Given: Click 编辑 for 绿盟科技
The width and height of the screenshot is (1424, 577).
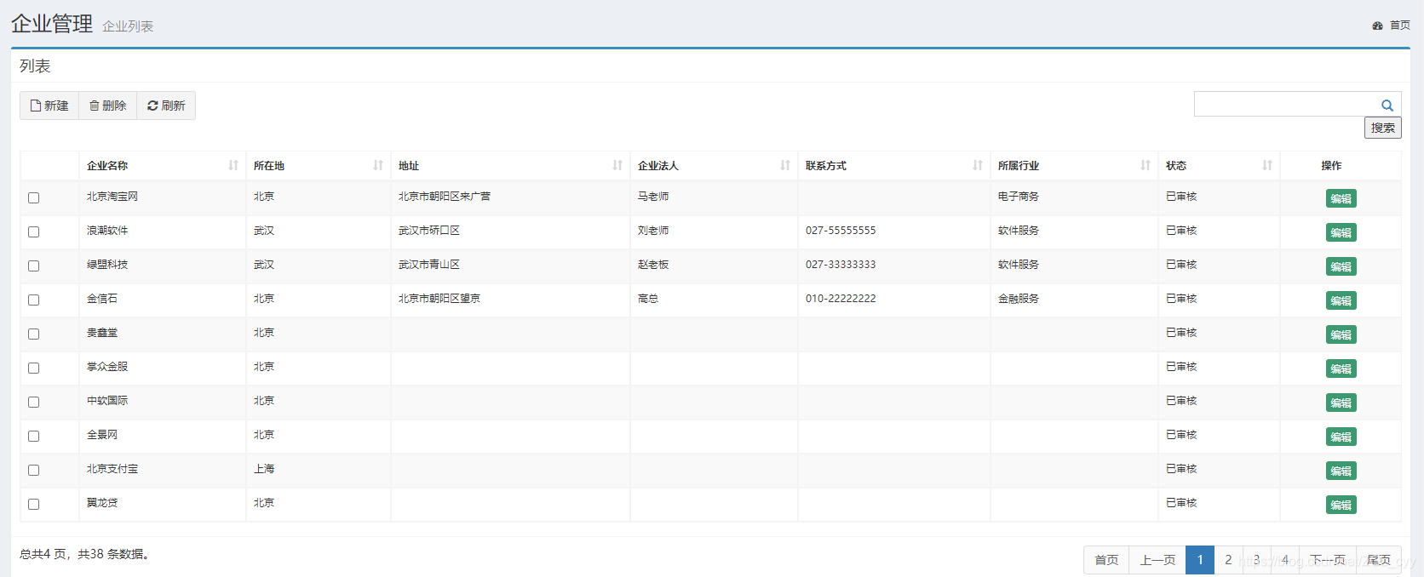Looking at the screenshot, I should (1341, 266).
